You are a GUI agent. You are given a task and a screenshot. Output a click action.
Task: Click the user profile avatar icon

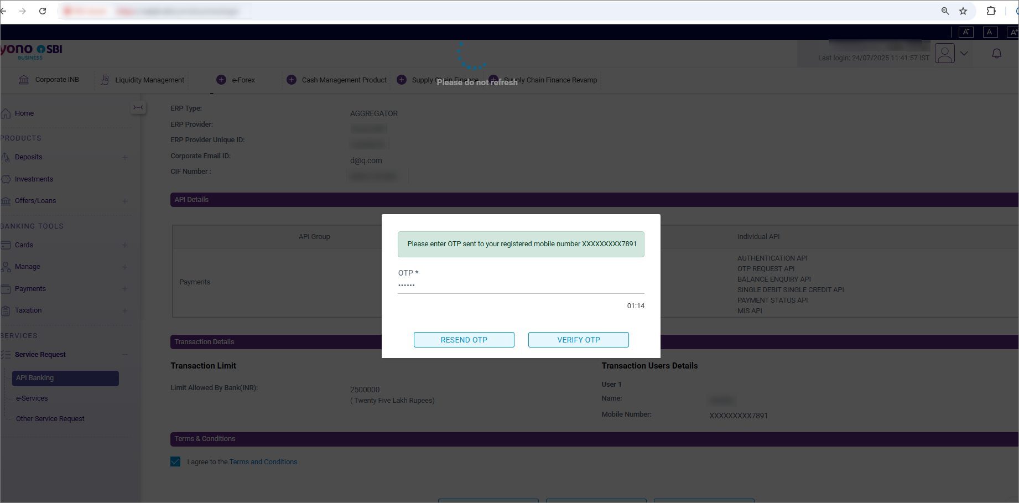point(945,54)
